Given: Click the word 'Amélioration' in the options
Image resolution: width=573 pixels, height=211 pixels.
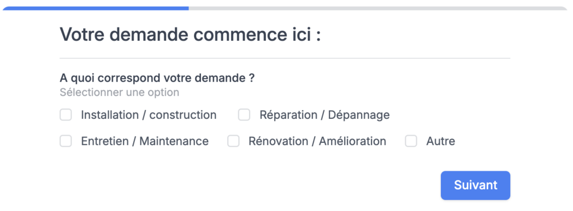Looking at the screenshot, I should point(353,141).
